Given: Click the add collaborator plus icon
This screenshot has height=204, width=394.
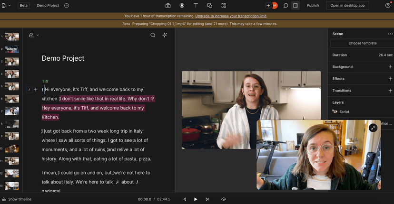Looking at the screenshot, I should click(x=268, y=5).
